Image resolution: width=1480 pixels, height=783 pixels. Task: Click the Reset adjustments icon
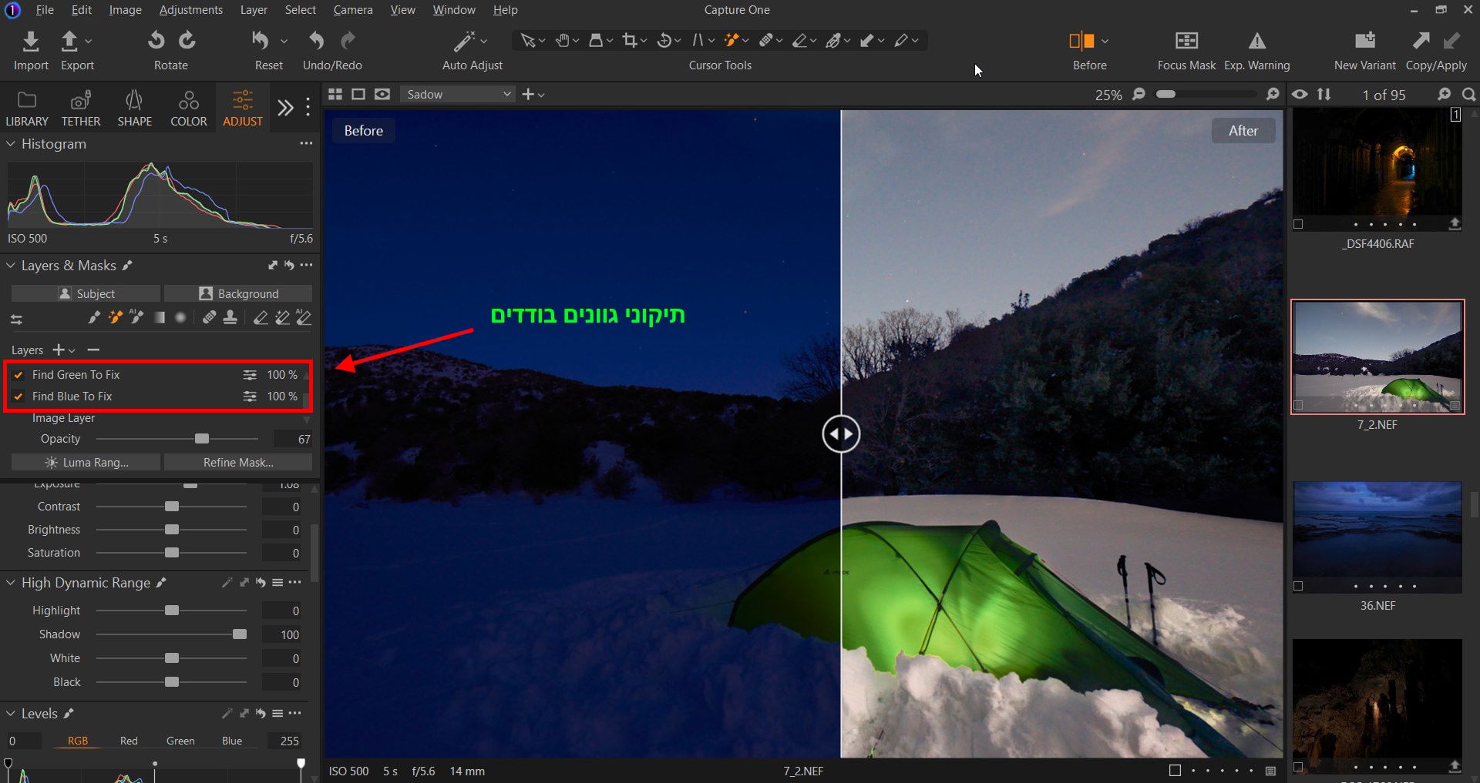coord(261,41)
